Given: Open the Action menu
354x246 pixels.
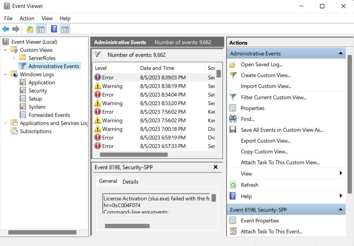Looking at the screenshot, I should 27,18.
